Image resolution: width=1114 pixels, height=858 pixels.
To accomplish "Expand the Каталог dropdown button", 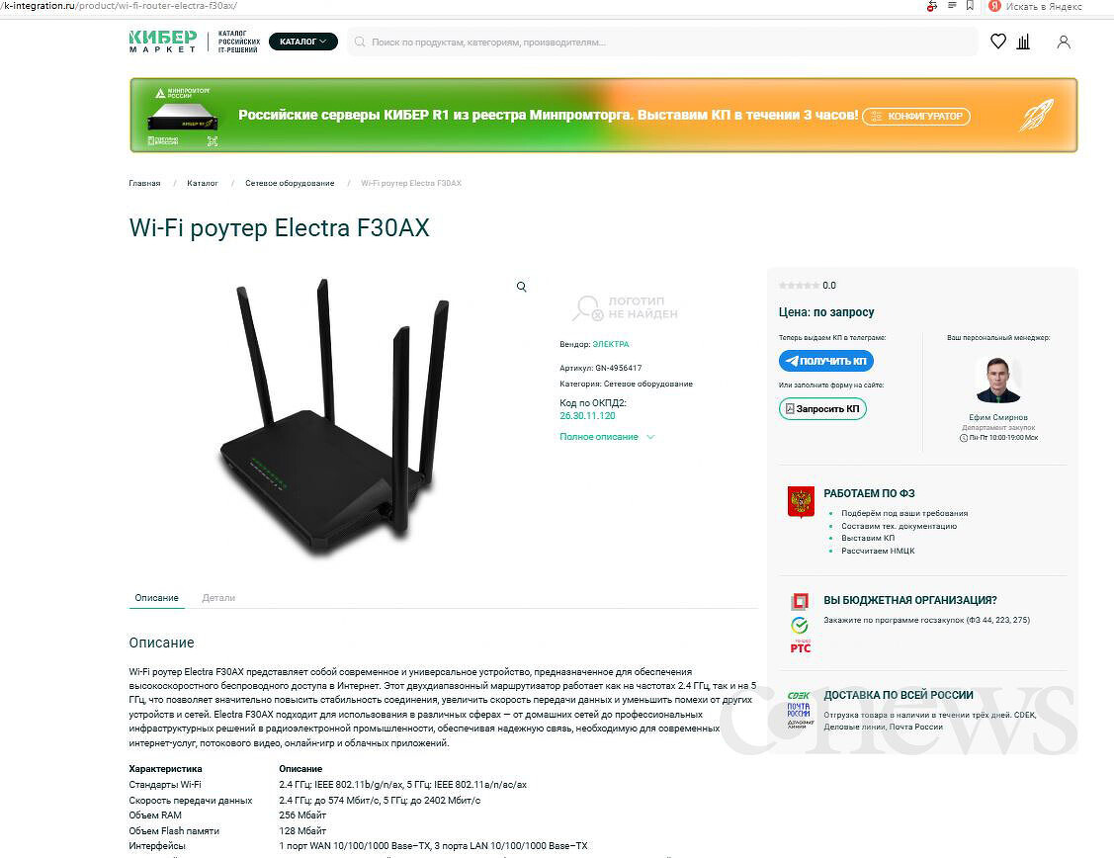I will [303, 42].
